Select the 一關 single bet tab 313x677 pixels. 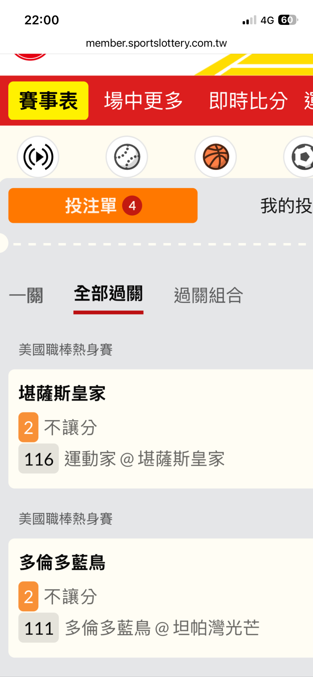pyautogui.click(x=26, y=295)
